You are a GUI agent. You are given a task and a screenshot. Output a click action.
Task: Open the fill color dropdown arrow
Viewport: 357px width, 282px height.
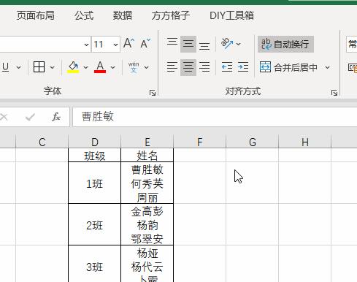click(85, 67)
